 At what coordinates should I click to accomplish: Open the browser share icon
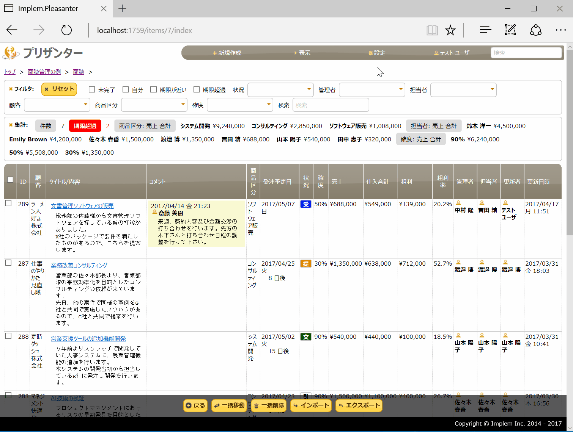(535, 30)
